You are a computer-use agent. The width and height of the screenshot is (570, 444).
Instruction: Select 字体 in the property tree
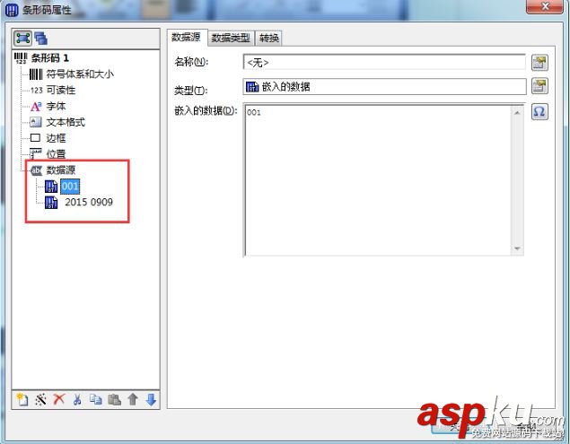56,107
